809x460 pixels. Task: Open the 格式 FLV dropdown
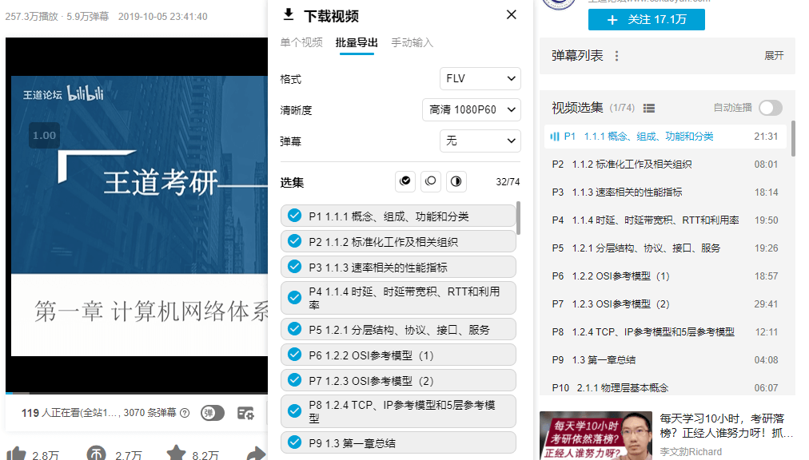480,79
